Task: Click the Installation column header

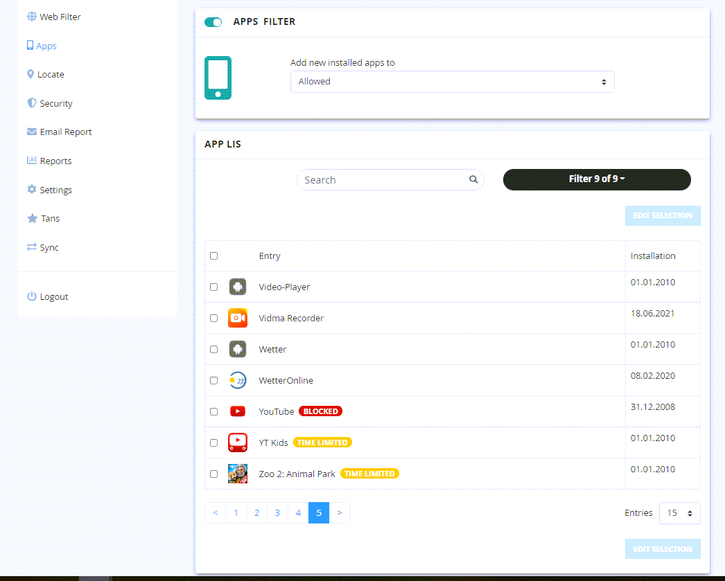Action: [x=653, y=256]
